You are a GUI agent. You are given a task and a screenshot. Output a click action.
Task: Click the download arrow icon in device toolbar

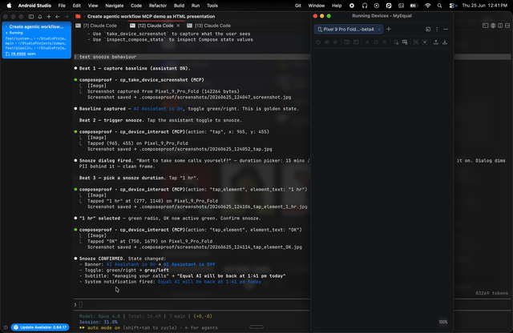click(x=445, y=42)
